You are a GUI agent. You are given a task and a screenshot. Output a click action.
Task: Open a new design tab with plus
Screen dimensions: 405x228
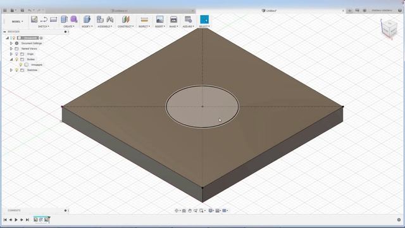350,10
